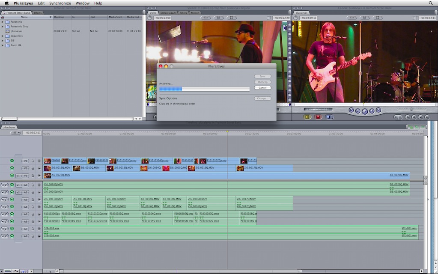The image size is (438, 274).
Task: Toggle audible control for track A4
Action: (12, 207)
